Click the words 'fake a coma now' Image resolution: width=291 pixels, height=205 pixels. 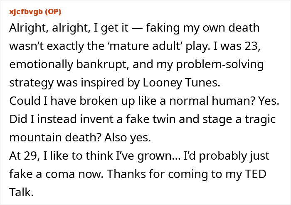tap(56, 174)
